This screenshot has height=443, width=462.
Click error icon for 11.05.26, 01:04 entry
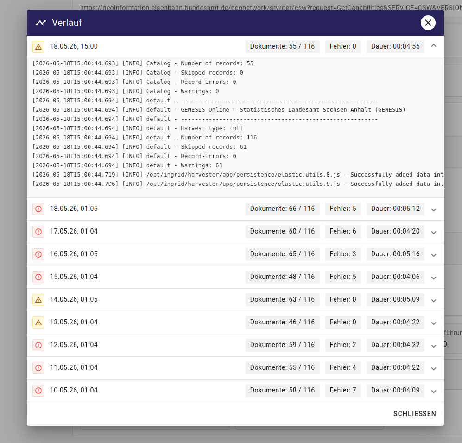click(x=38, y=368)
